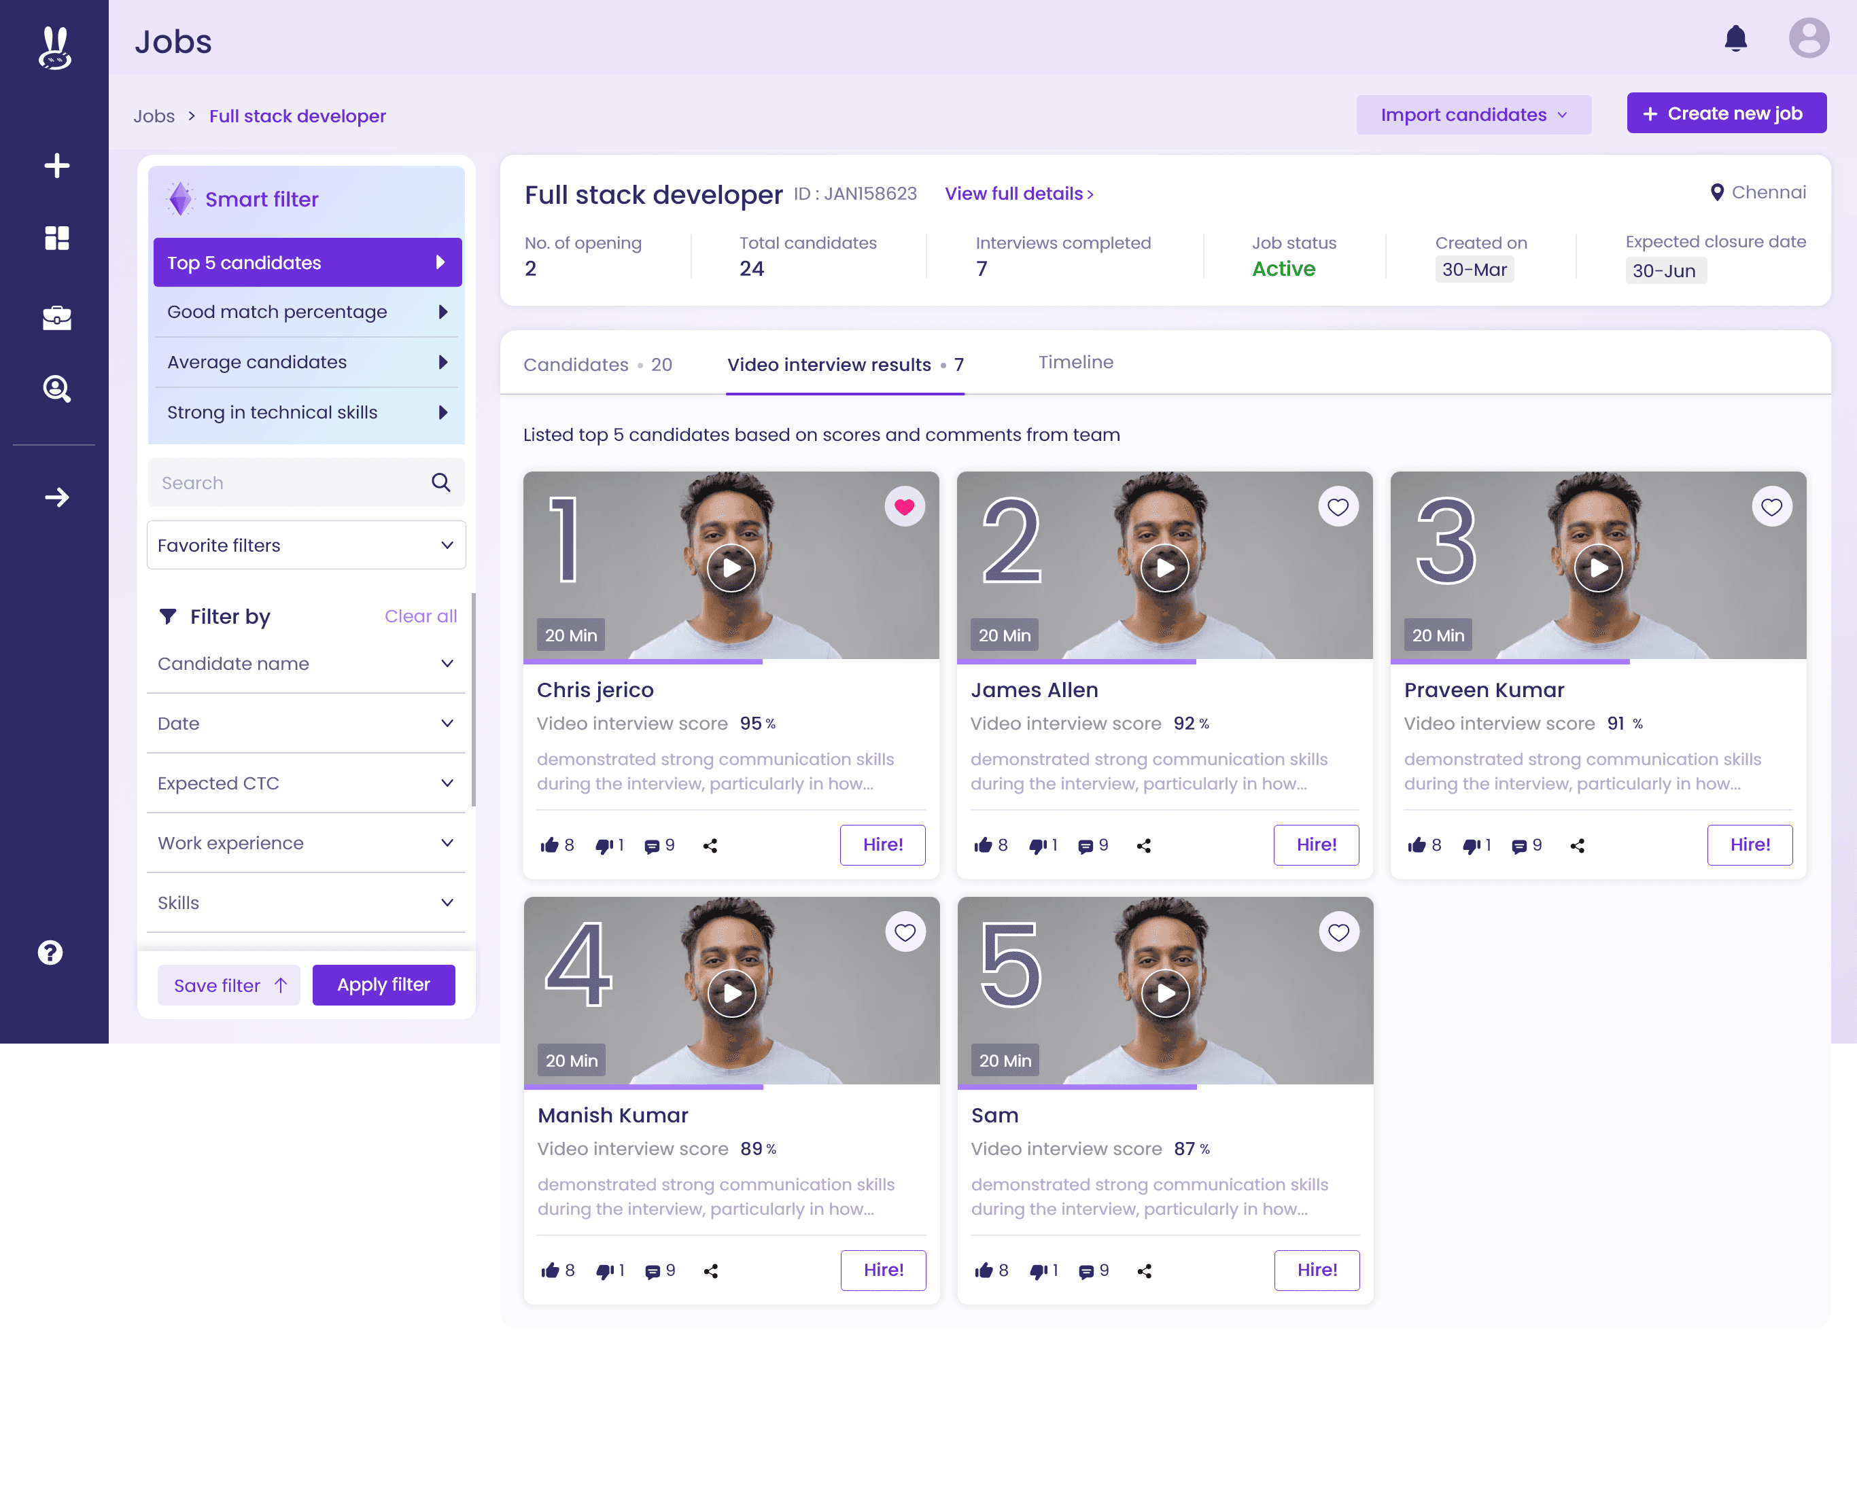Open View full details link
The width and height of the screenshot is (1857, 1492).
(x=1018, y=194)
